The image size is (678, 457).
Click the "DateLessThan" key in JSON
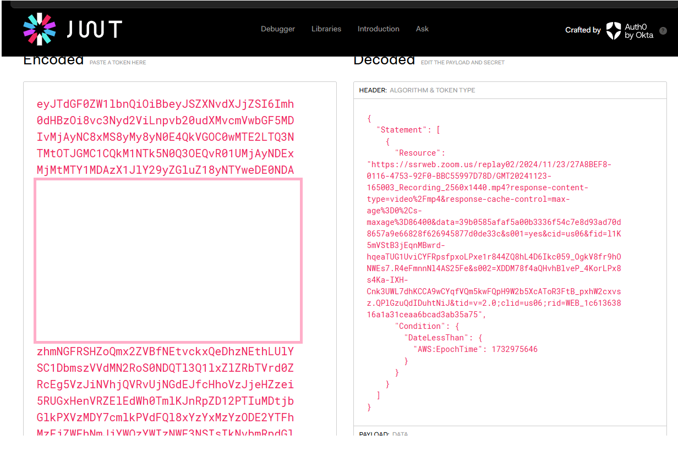(436, 338)
